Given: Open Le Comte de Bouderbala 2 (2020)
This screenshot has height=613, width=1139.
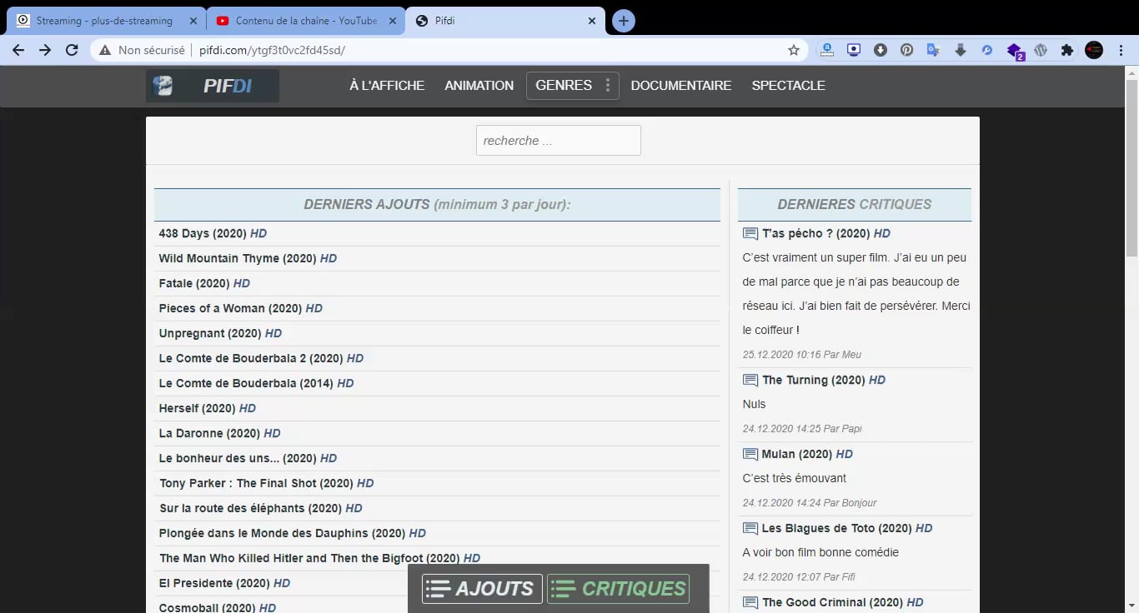Looking at the screenshot, I should (x=261, y=358).
